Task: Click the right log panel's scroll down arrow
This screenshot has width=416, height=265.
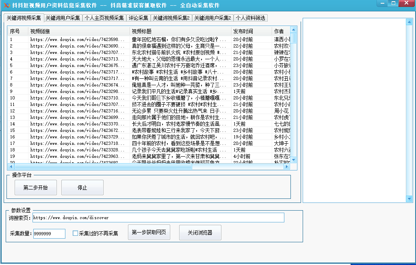Action: pos(409,198)
